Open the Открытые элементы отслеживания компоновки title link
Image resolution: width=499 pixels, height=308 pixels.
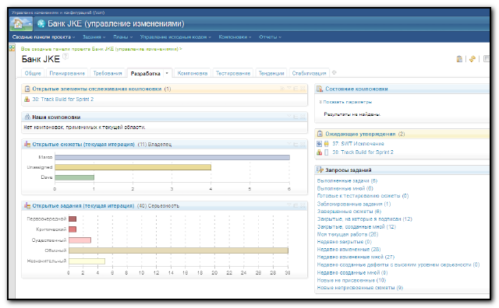point(97,89)
